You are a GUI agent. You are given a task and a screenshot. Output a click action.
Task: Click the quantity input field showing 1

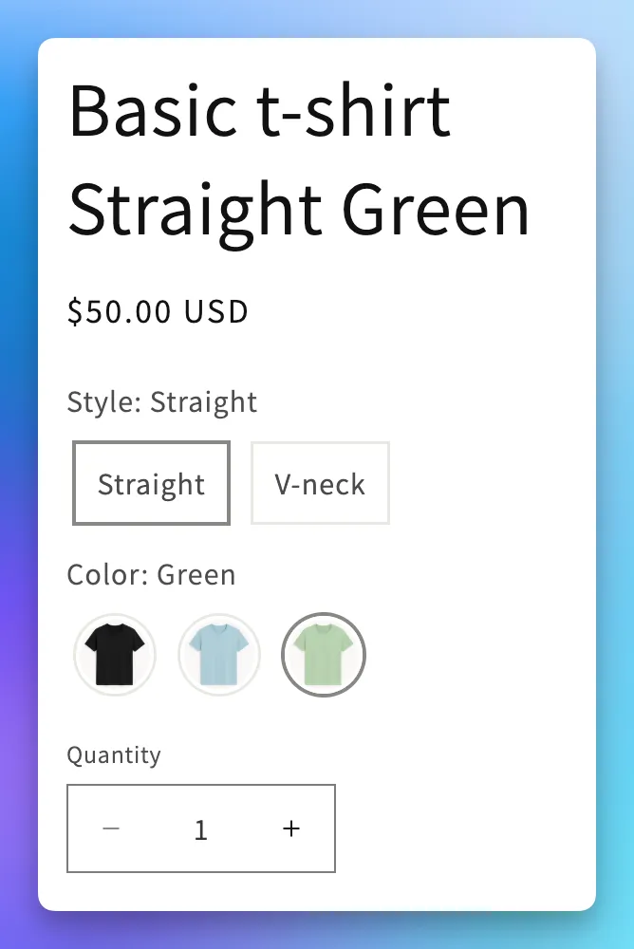coord(200,828)
